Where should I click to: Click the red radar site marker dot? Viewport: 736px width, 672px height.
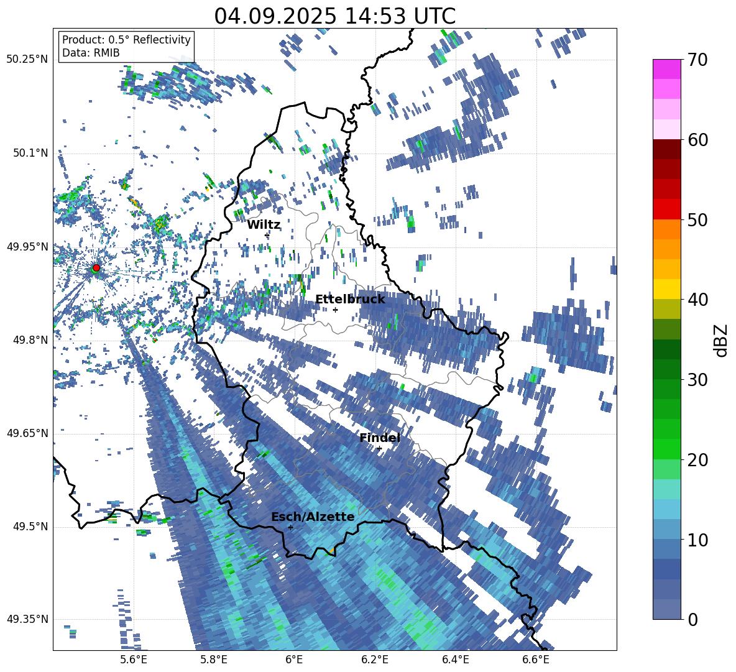[x=96, y=268]
